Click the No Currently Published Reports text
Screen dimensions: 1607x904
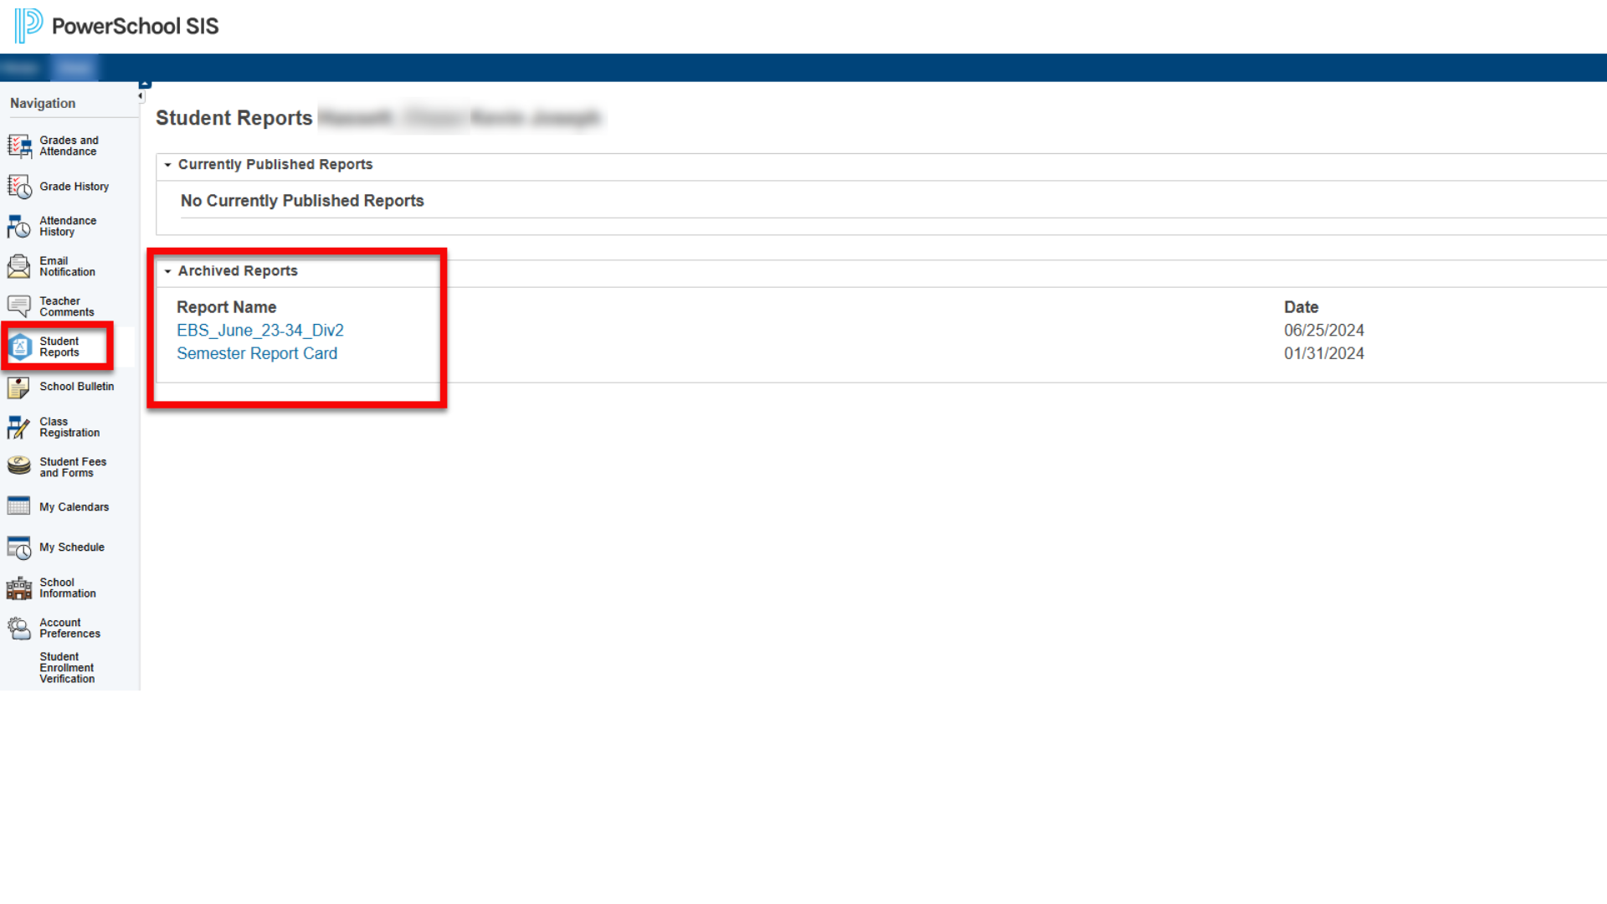pos(302,201)
